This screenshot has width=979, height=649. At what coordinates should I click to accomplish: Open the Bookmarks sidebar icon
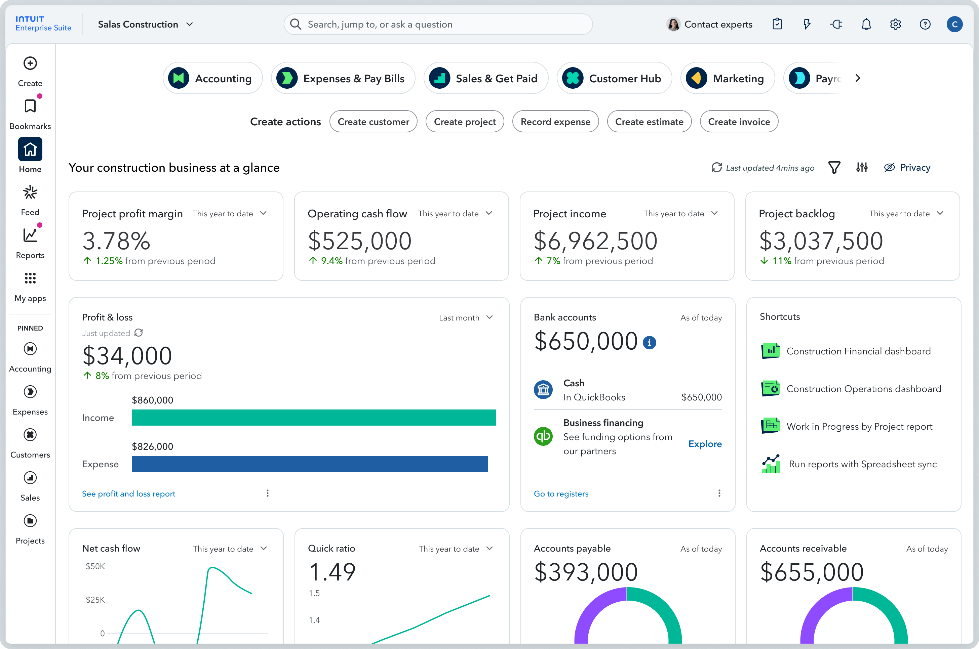(x=30, y=106)
